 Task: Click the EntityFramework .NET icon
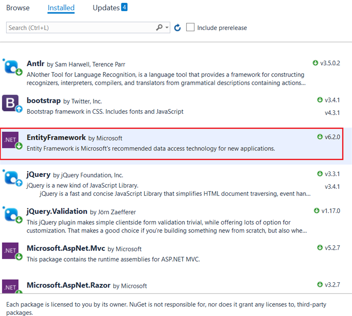11,140
